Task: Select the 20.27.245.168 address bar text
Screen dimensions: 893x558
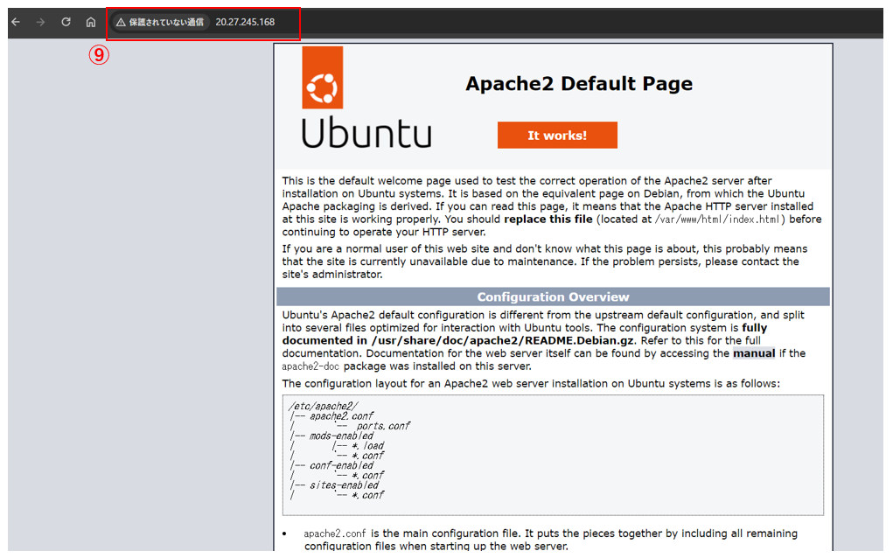Action: (245, 22)
